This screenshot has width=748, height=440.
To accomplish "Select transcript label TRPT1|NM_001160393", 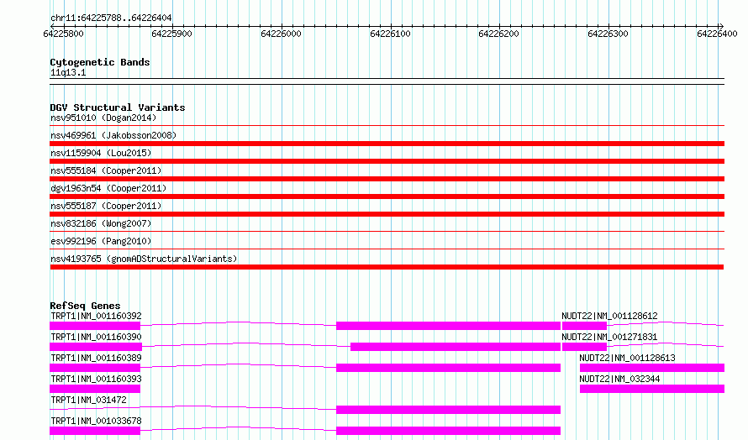I will [96, 379].
